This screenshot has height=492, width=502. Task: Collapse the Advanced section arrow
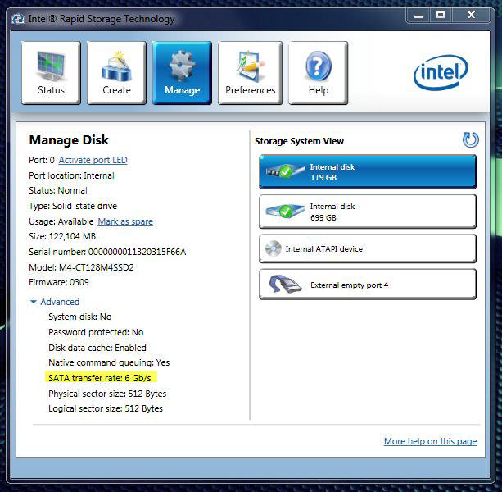point(33,302)
